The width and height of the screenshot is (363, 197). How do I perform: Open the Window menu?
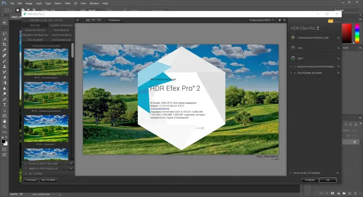point(94,3)
